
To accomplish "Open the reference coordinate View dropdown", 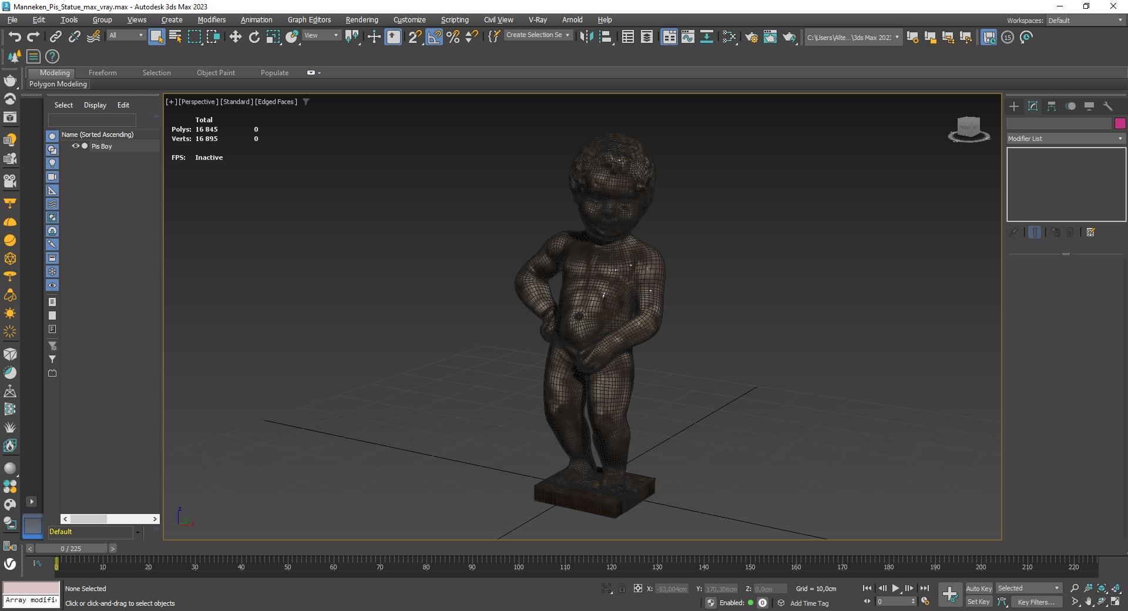I will (321, 35).
